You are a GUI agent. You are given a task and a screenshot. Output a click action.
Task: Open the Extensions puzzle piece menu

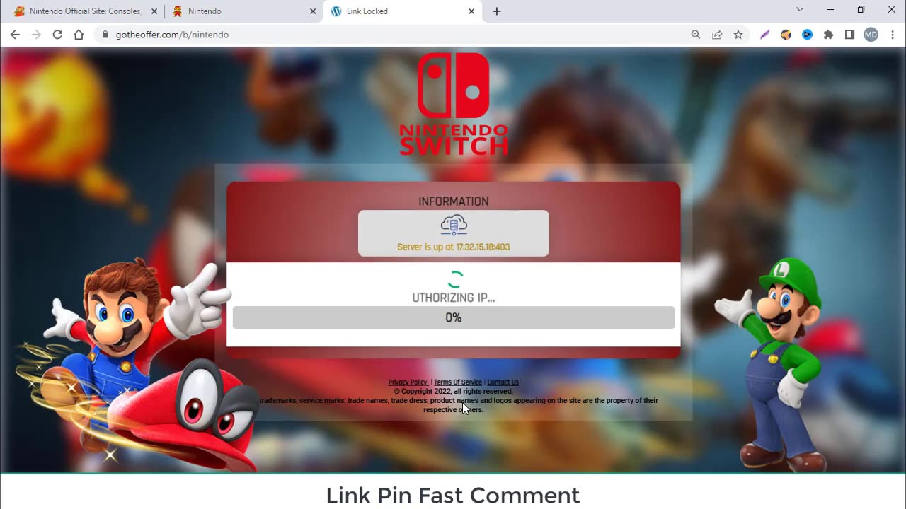pyautogui.click(x=828, y=35)
